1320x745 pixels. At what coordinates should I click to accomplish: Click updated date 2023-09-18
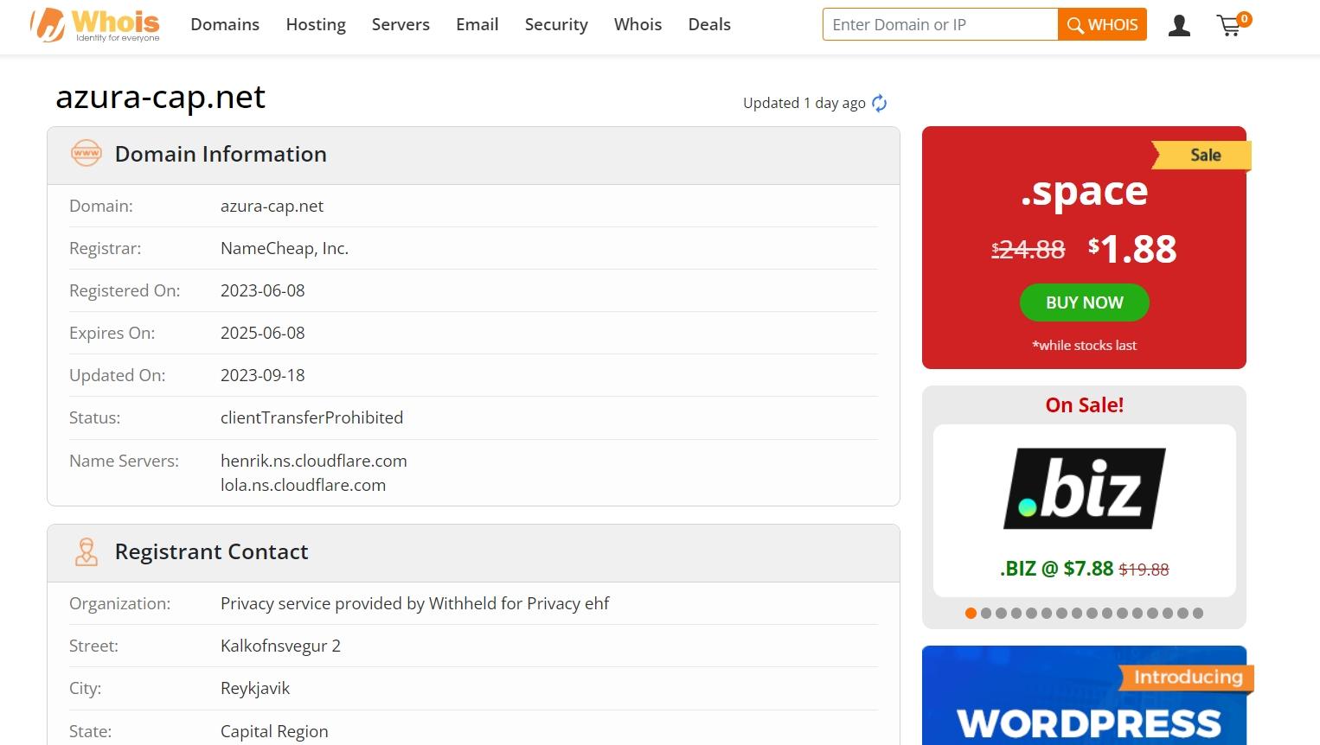[263, 375]
